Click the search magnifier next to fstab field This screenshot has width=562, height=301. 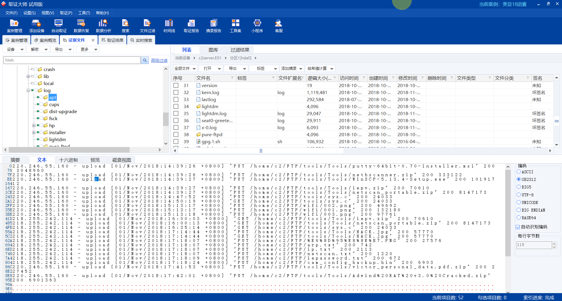pyautogui.click(x=145, y=60)
